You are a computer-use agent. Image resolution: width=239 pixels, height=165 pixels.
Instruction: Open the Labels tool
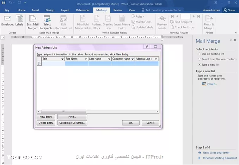19,21
